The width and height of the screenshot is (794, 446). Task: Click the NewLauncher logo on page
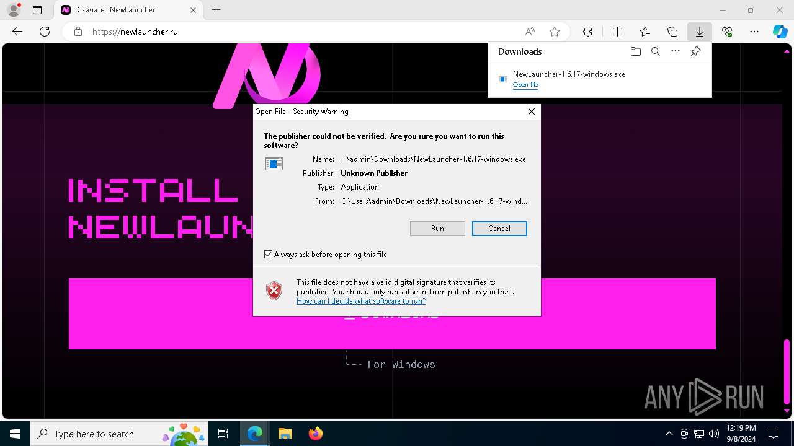click(x=267, y=76)
